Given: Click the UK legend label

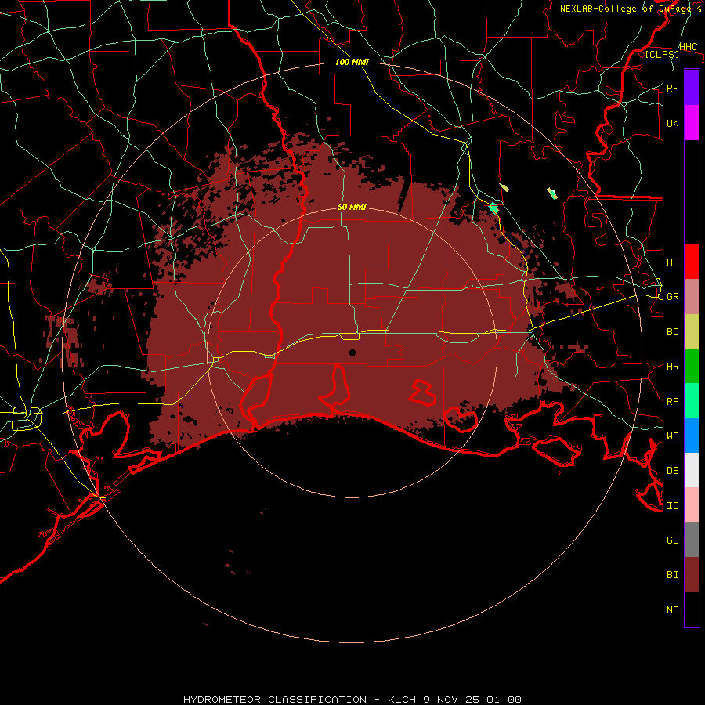Looking at the screenshot, I should pyautogui.click(x=673, y=123).
